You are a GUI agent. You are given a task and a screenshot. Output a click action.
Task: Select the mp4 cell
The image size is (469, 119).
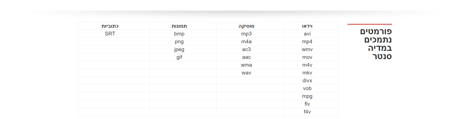click(x=307, y=42)
